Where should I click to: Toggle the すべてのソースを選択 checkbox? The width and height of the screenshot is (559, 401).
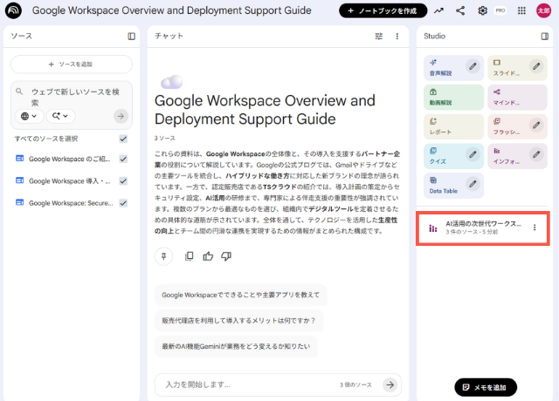[x=123, y=139]
